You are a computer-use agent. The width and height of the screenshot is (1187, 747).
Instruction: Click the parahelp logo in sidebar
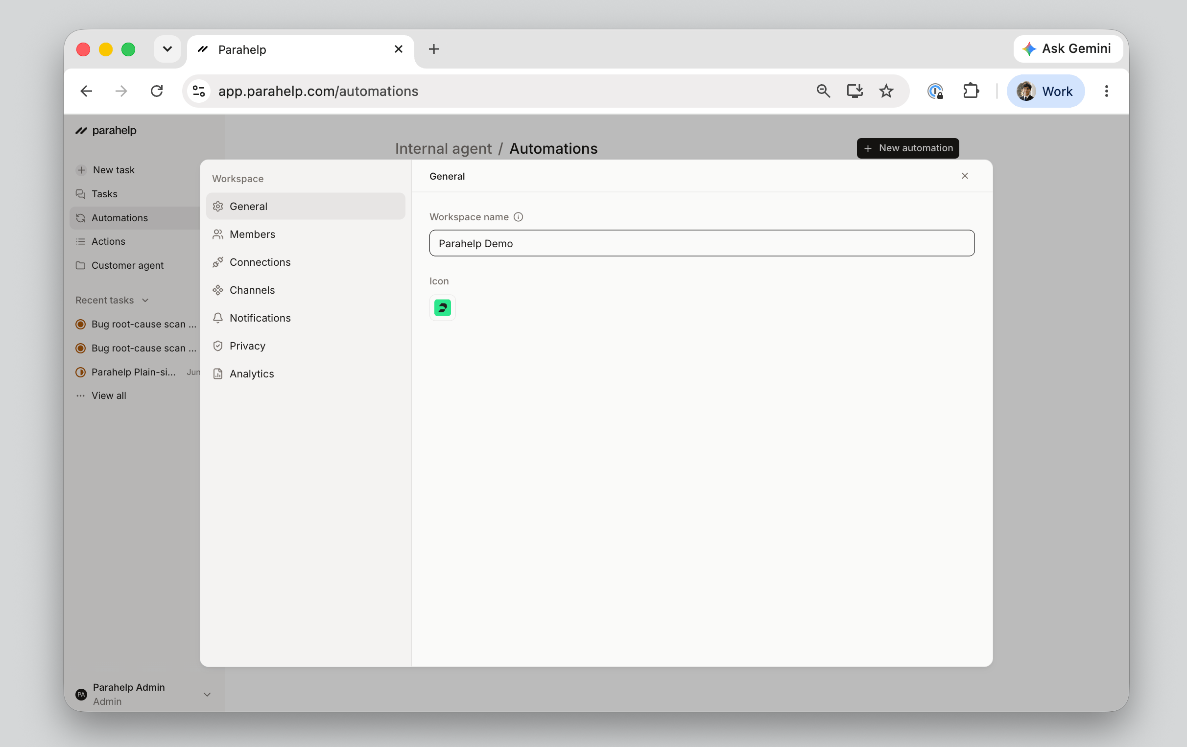106,130
